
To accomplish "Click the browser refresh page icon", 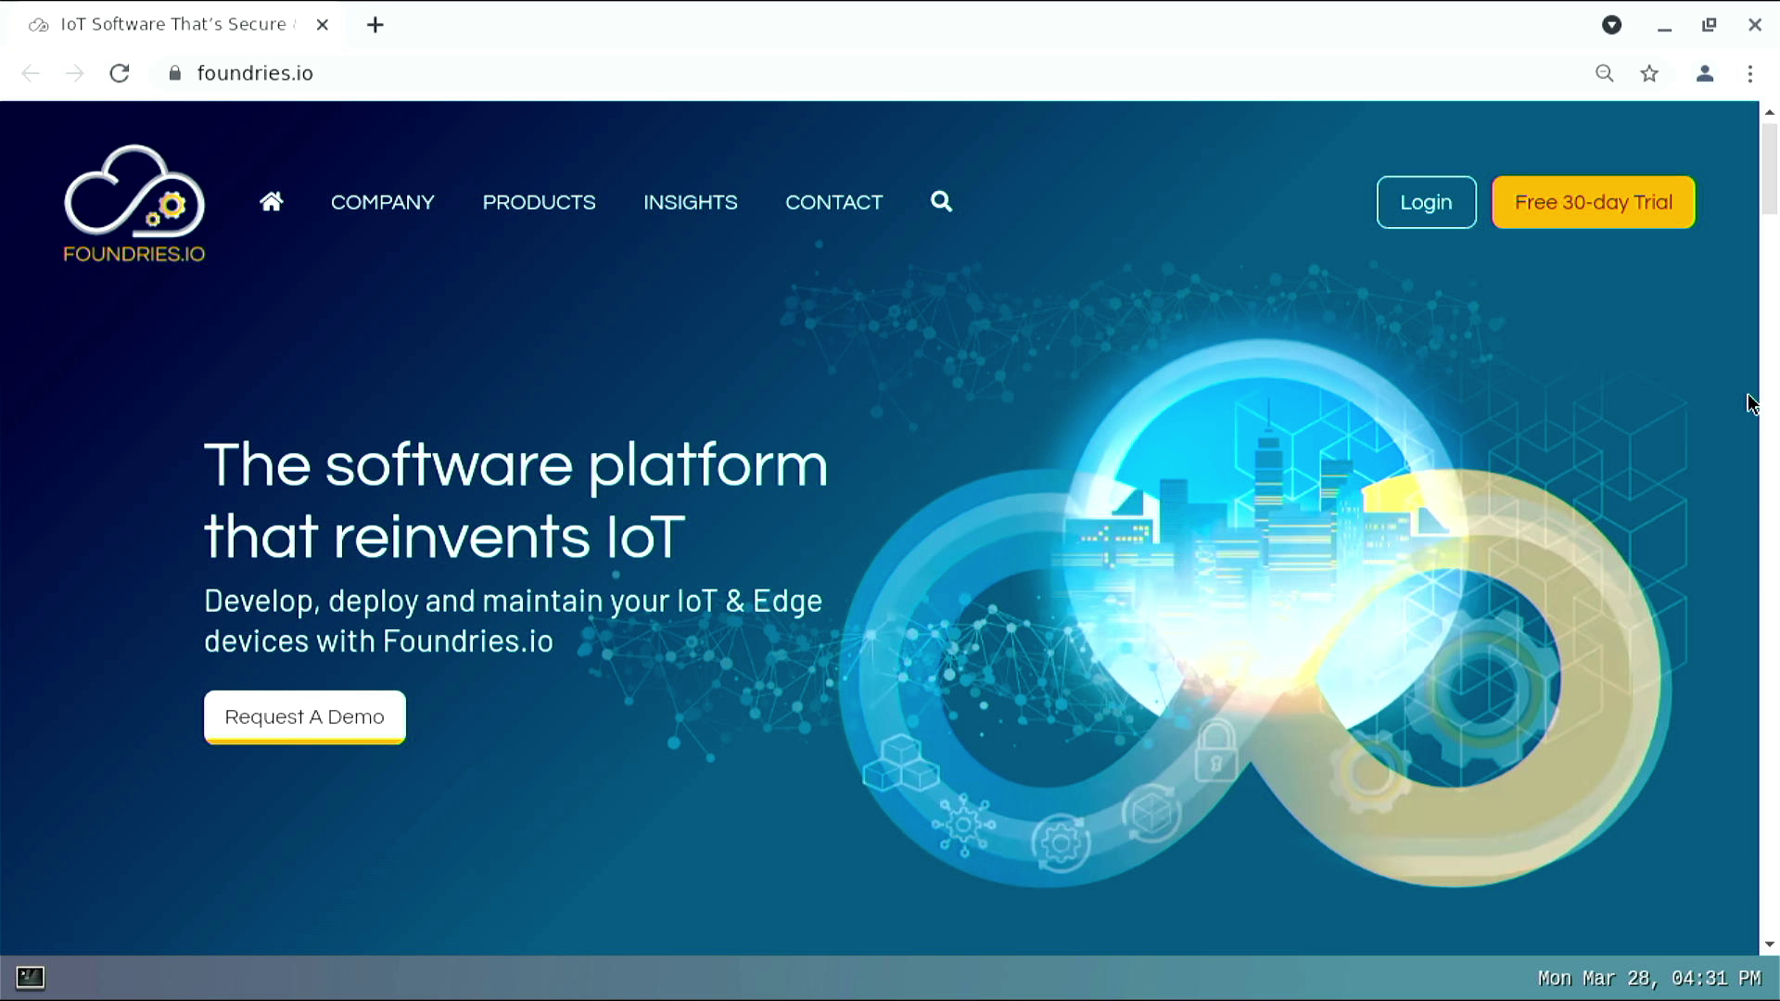I will point(119,72).
